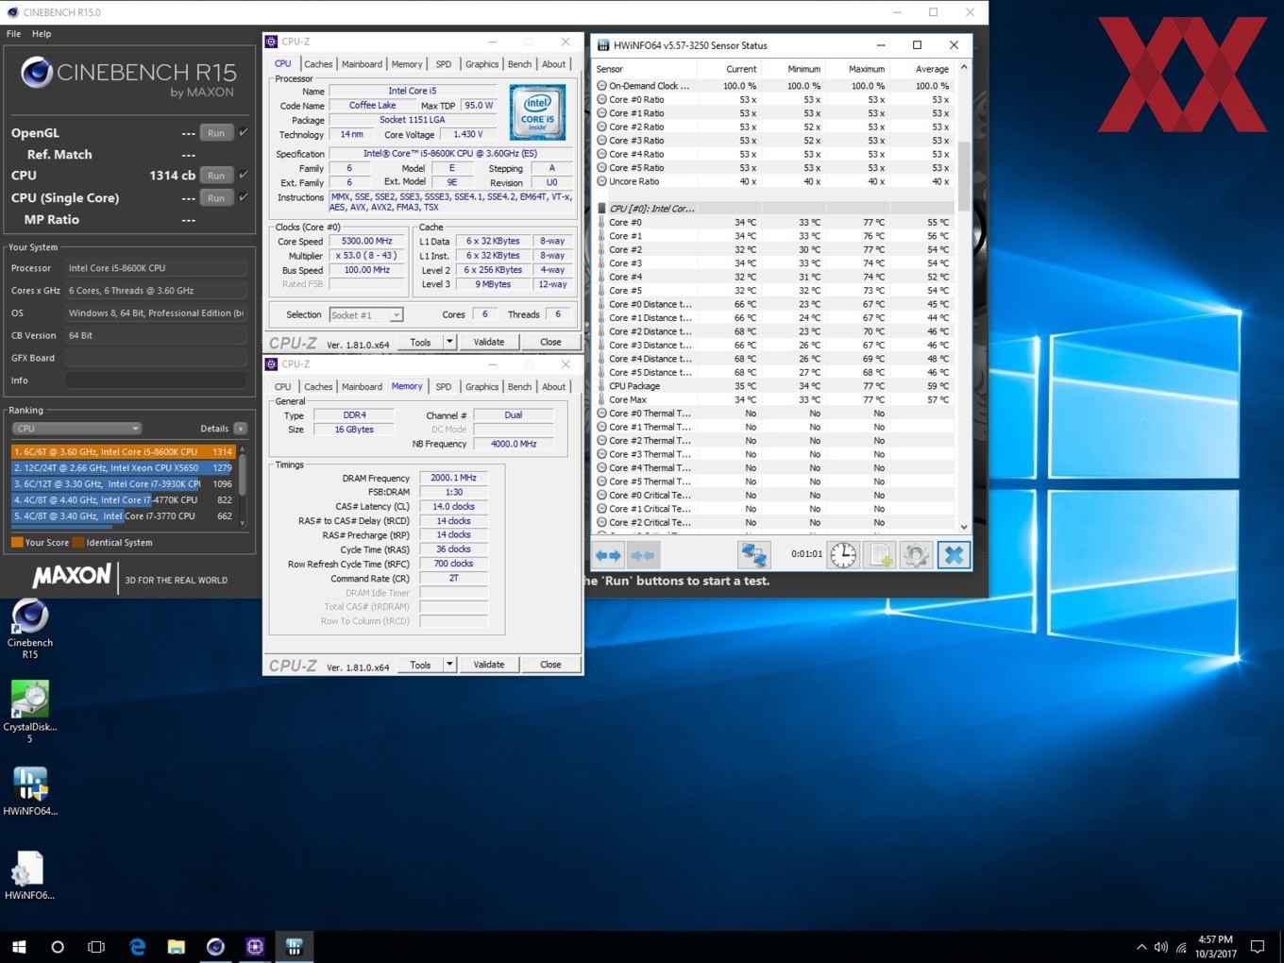Open action center notifications icon
Viewport: 1284px width, 963px height.
tap(1258, 947)
